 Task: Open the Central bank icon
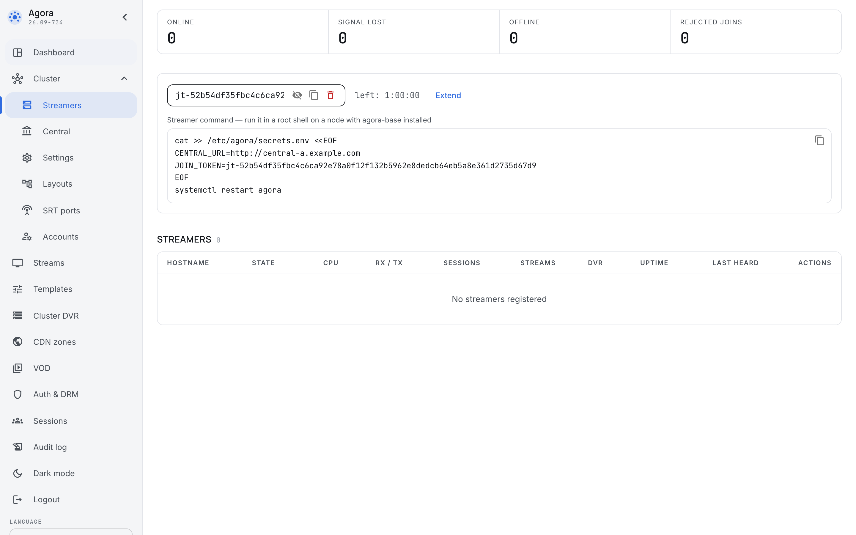[x=27, y=131]
